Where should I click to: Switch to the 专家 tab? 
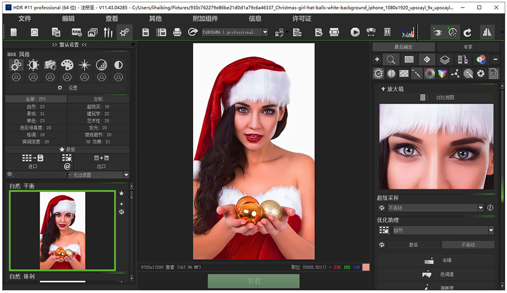(x=468, y=47)
